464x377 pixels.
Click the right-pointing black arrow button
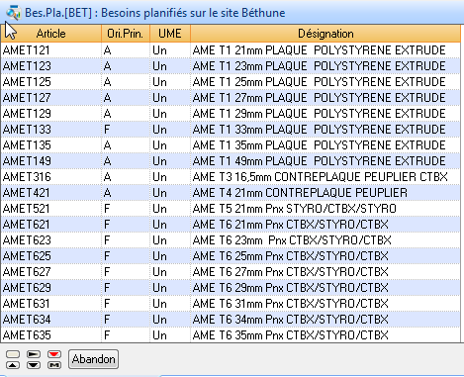pos(34,354)
